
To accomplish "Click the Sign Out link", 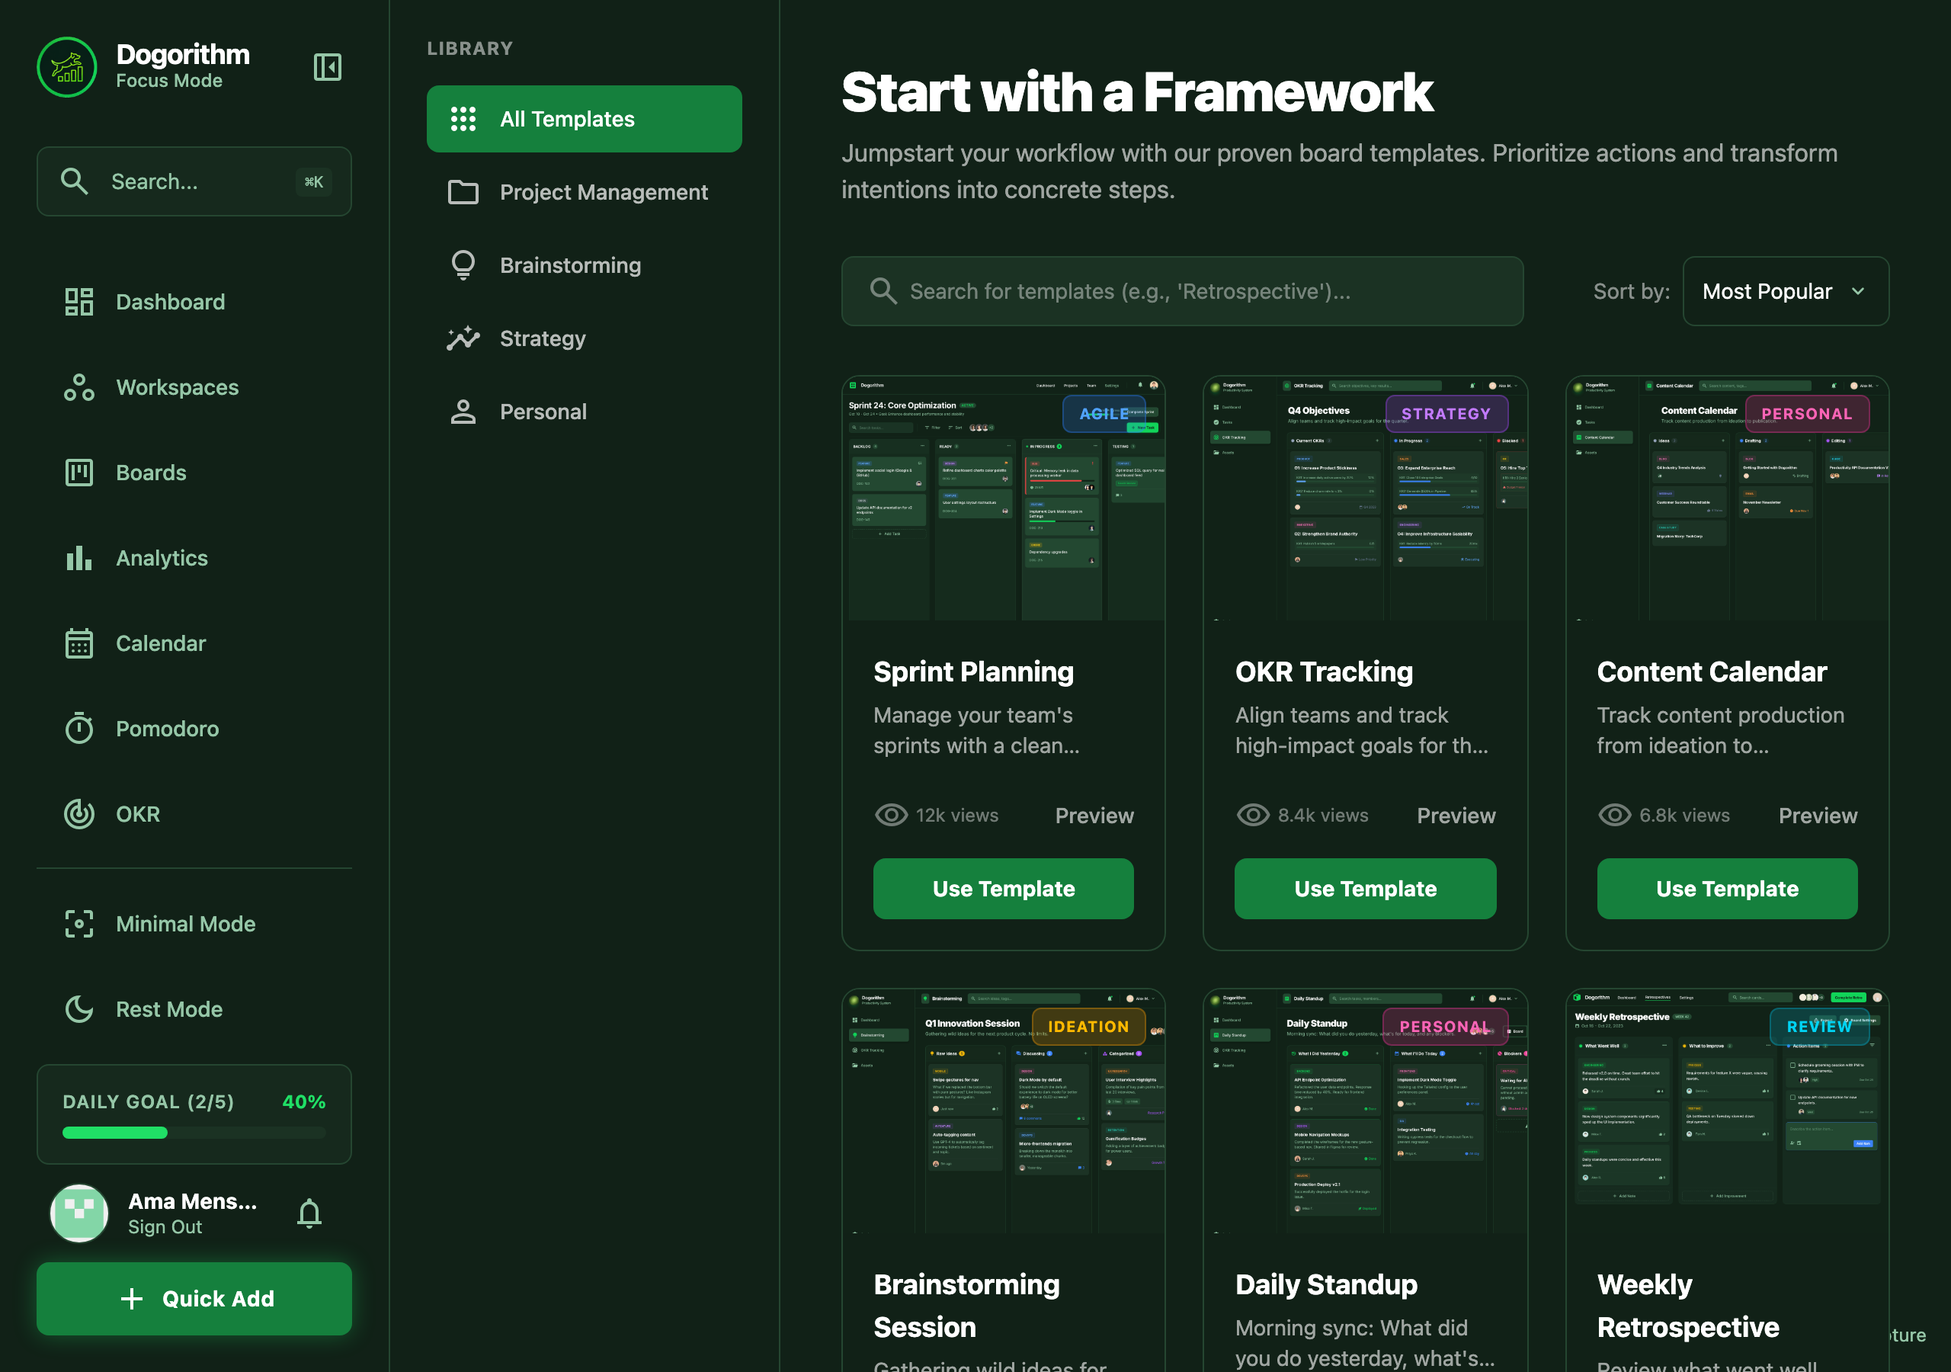I will (165, 1226).
